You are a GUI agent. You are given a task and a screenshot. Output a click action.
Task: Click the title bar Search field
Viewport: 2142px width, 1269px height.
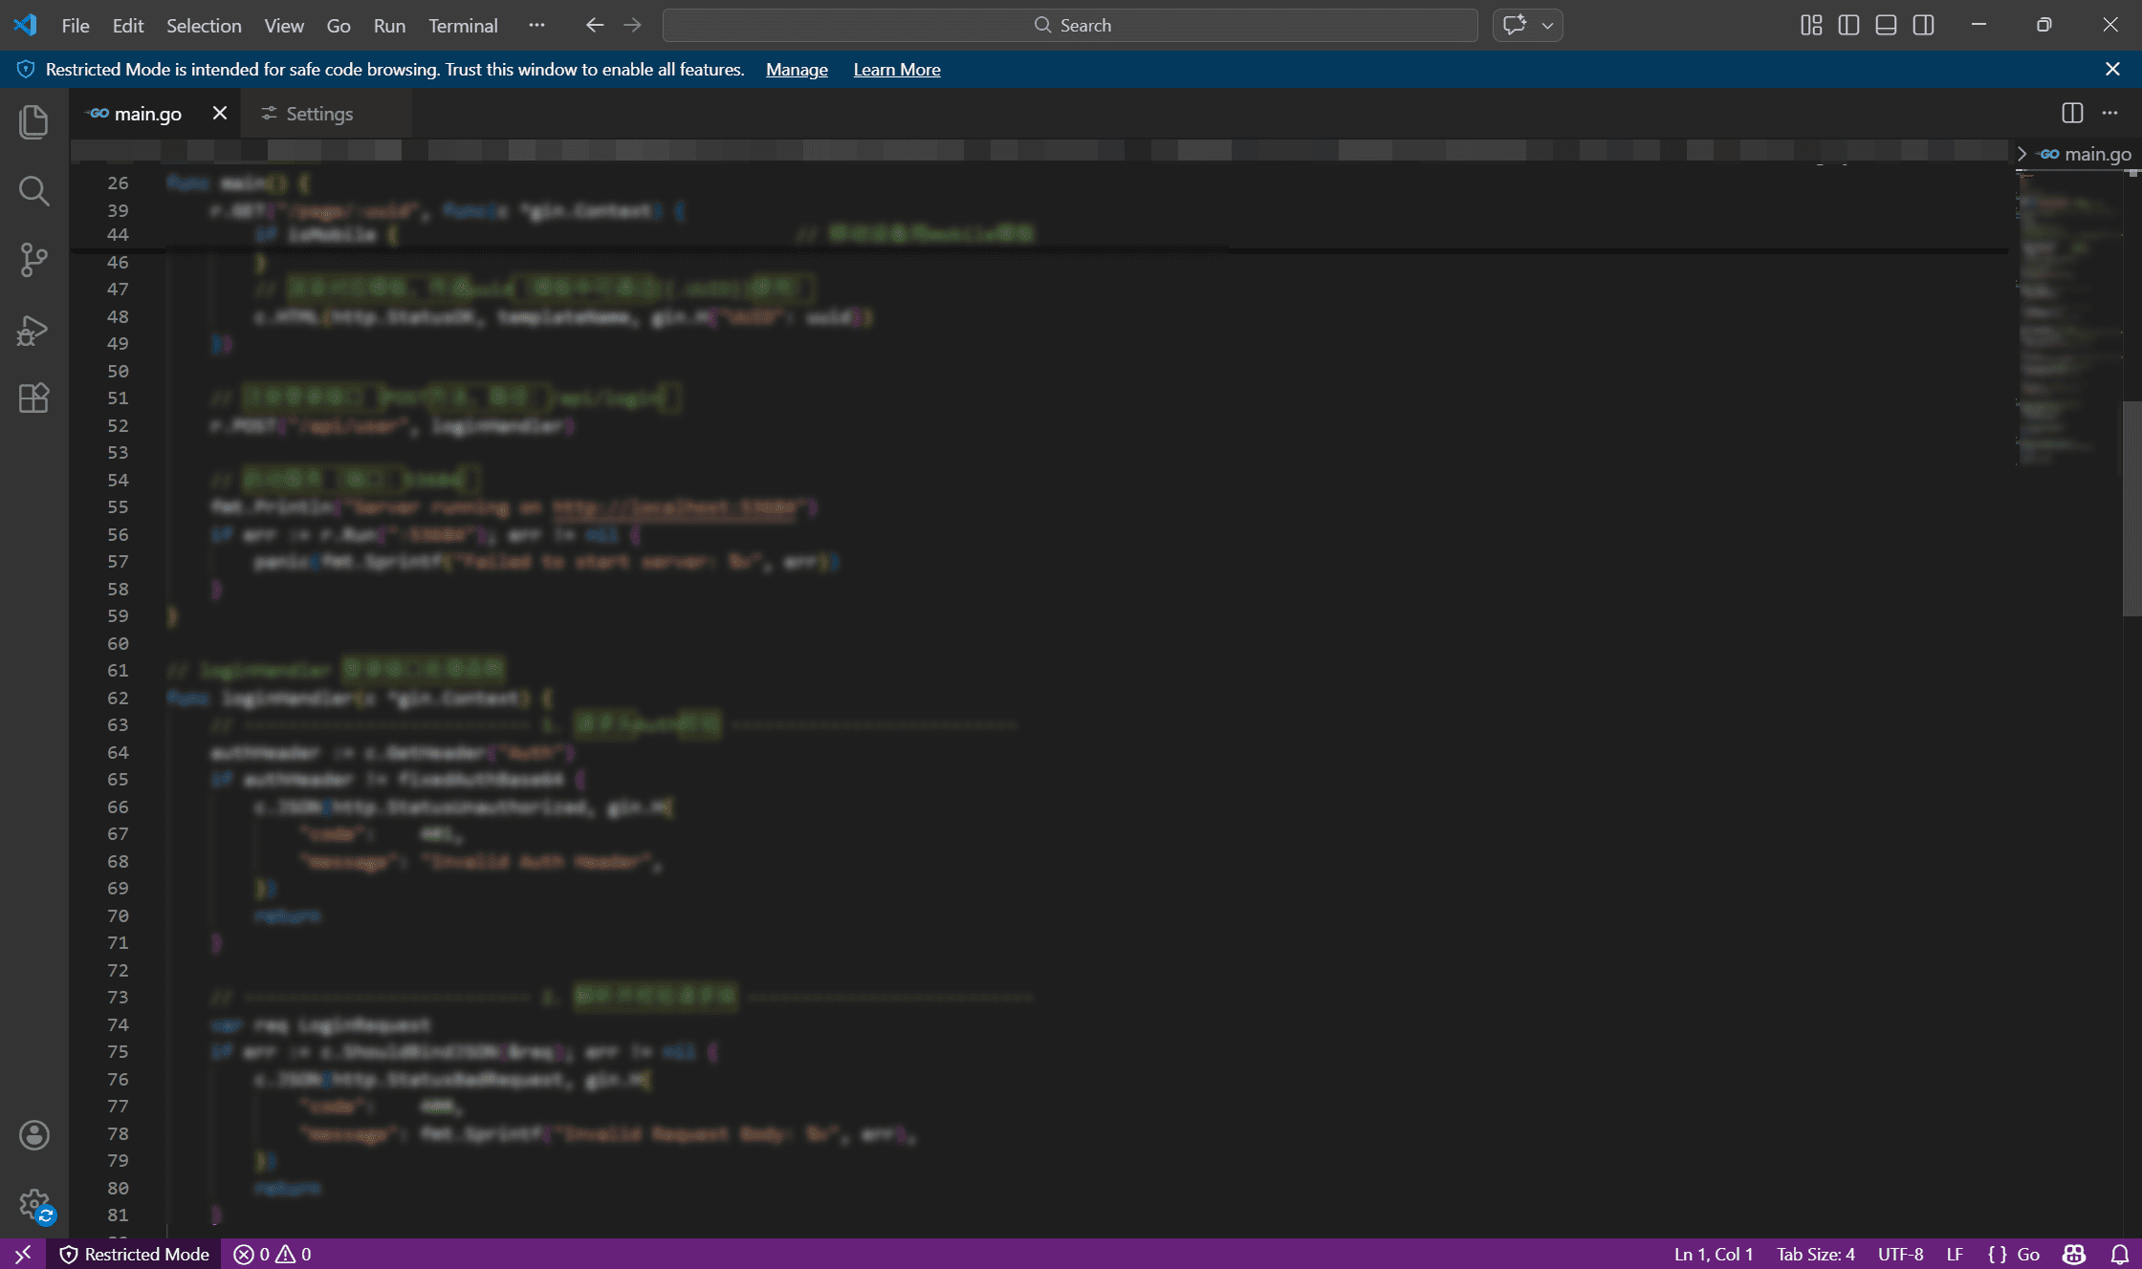click(1070, 25)
